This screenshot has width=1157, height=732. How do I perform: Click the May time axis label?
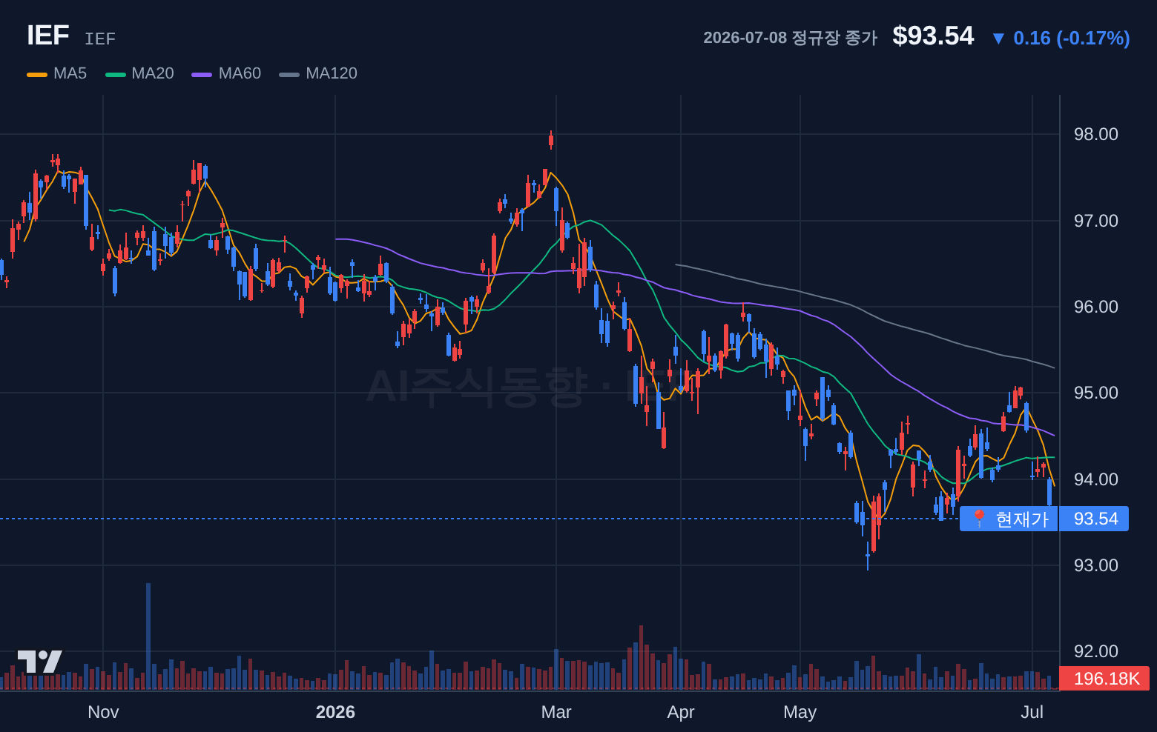coord(800,712)
